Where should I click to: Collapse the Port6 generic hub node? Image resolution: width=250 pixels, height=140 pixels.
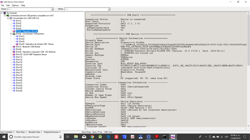pyautogui.click(x=11, y=34)
